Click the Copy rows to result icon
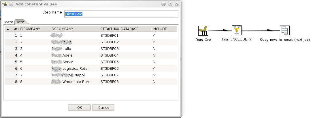 285,31
